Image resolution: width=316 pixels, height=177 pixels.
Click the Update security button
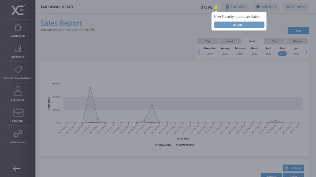coord(239,25)
